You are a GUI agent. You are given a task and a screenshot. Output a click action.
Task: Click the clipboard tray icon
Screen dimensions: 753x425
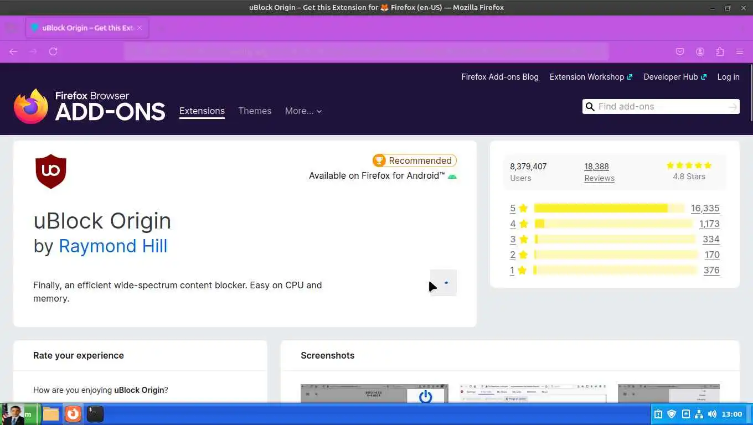658,414
